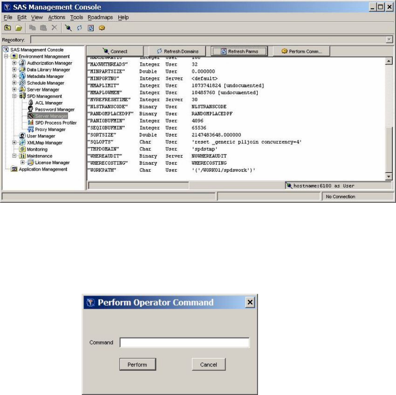This screenshot has height=395, width=396.
Task: Click the parameter list scrollbar thumb
Action: tap(389, 150)
